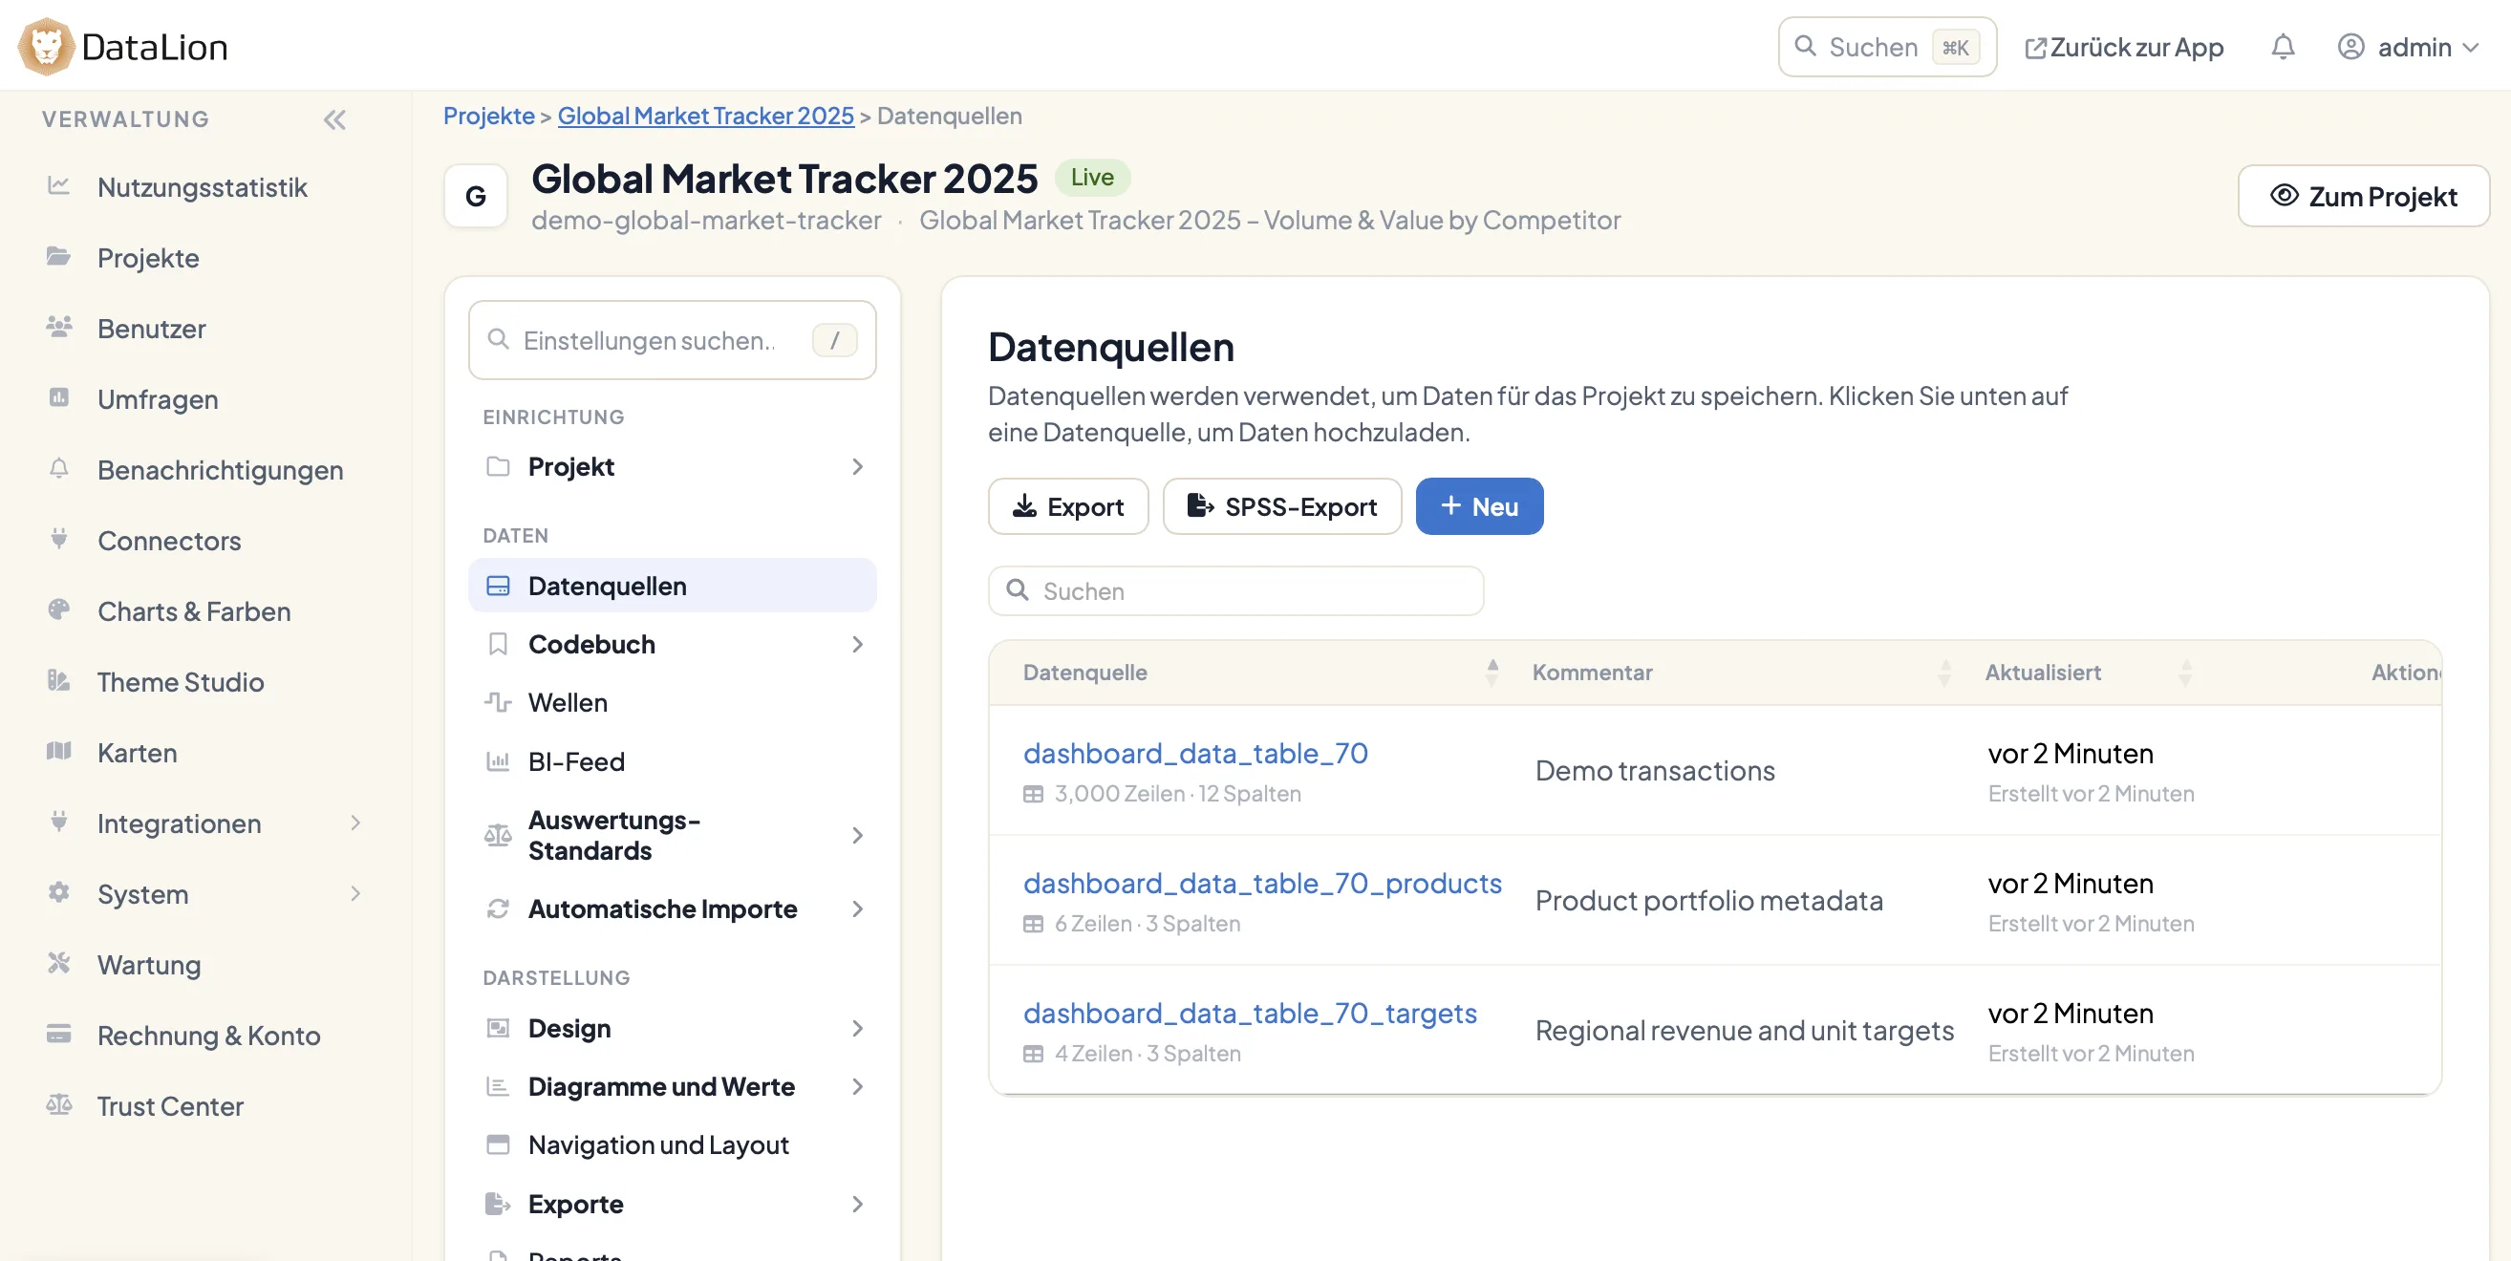Click the SPSS-Export button
Viewport: 2511px width, 1261px height.
[1282, 505]
